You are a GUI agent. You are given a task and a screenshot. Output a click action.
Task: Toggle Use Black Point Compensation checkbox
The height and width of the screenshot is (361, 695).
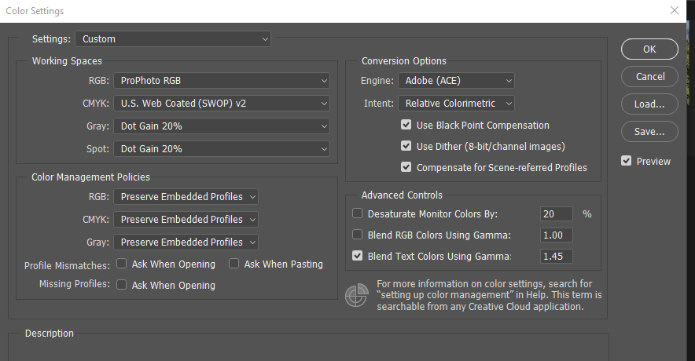[406, 126]
